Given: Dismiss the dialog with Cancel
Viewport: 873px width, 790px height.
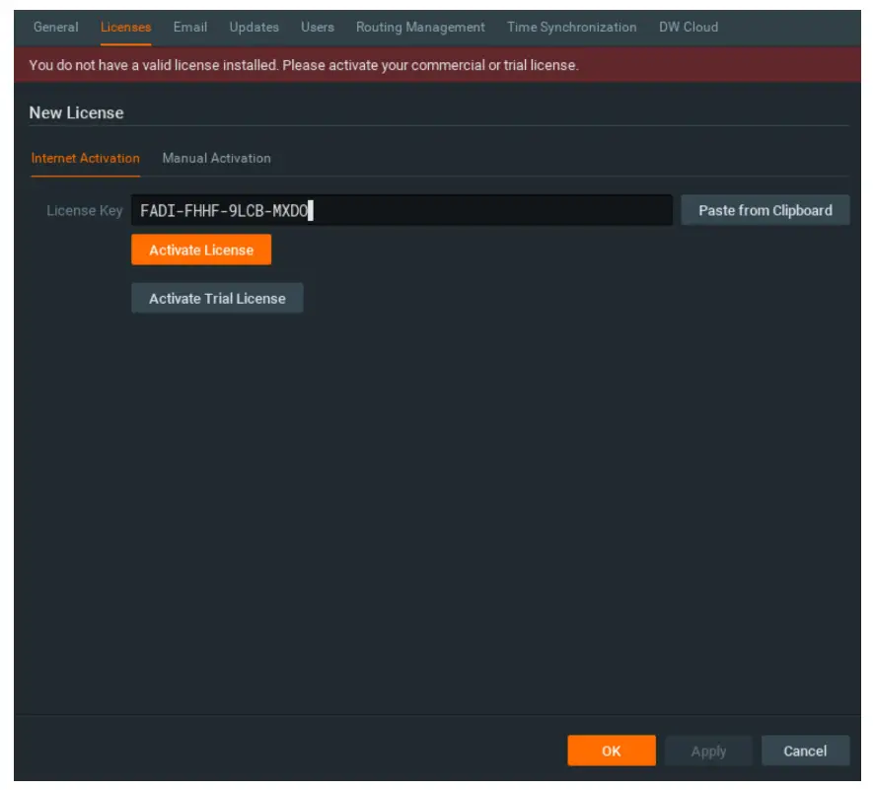Looking at the screenshot, I should coord(805,751).
